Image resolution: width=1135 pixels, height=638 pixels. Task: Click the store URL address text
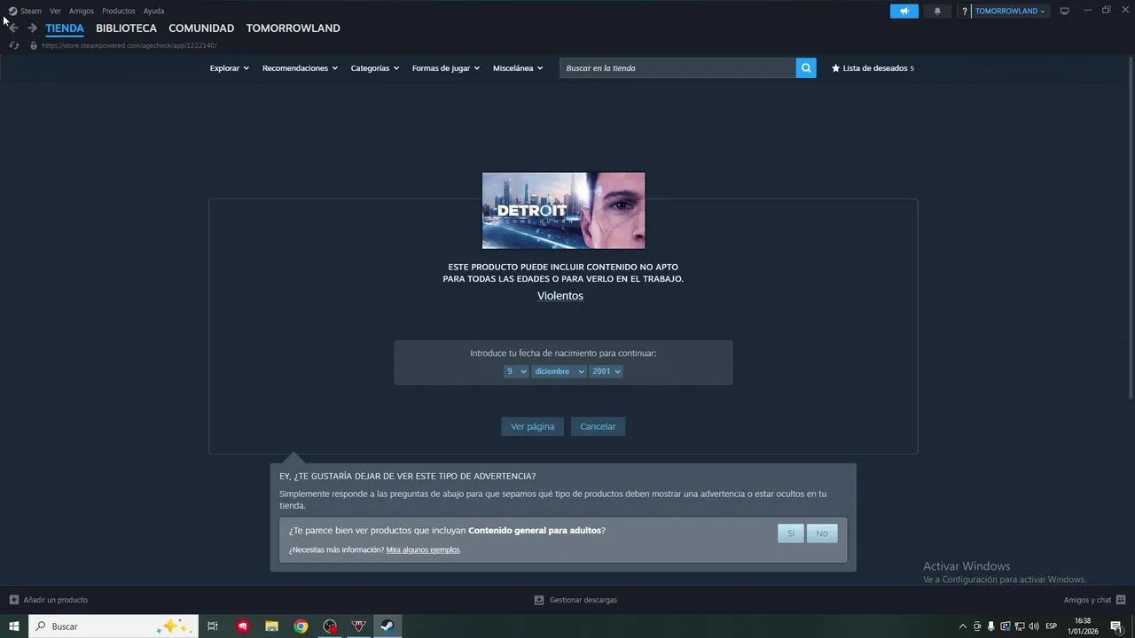tap(129, 45)
